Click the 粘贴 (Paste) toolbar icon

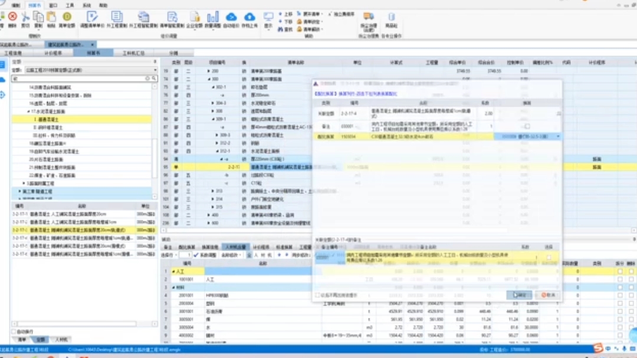50,18
